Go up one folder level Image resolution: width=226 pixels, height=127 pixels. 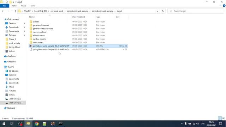pyautogui.click(x=15, y=11)
